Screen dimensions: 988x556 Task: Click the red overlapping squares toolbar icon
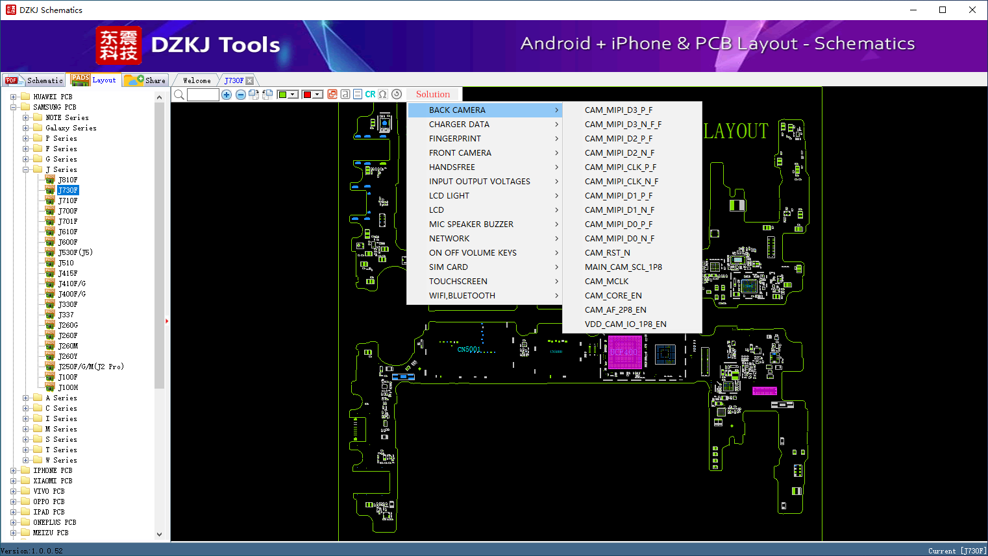[332, 94]
